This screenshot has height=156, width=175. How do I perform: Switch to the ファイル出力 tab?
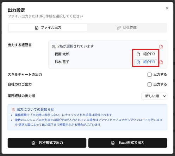point(48,27)
